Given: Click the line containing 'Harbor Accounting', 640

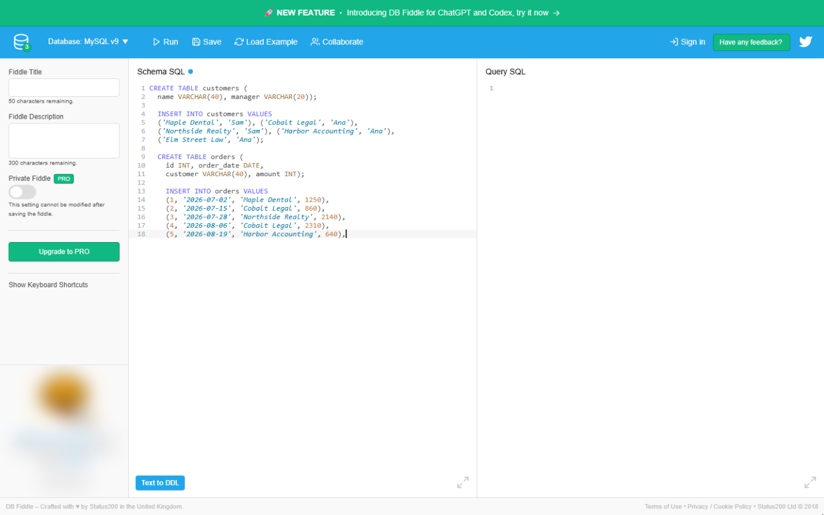Looking at the screenshot, I should click(x=256, y=234).
